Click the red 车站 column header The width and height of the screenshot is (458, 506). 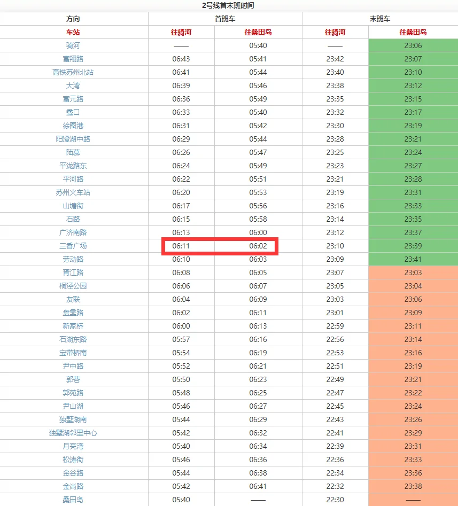click(x=73, y=32)
